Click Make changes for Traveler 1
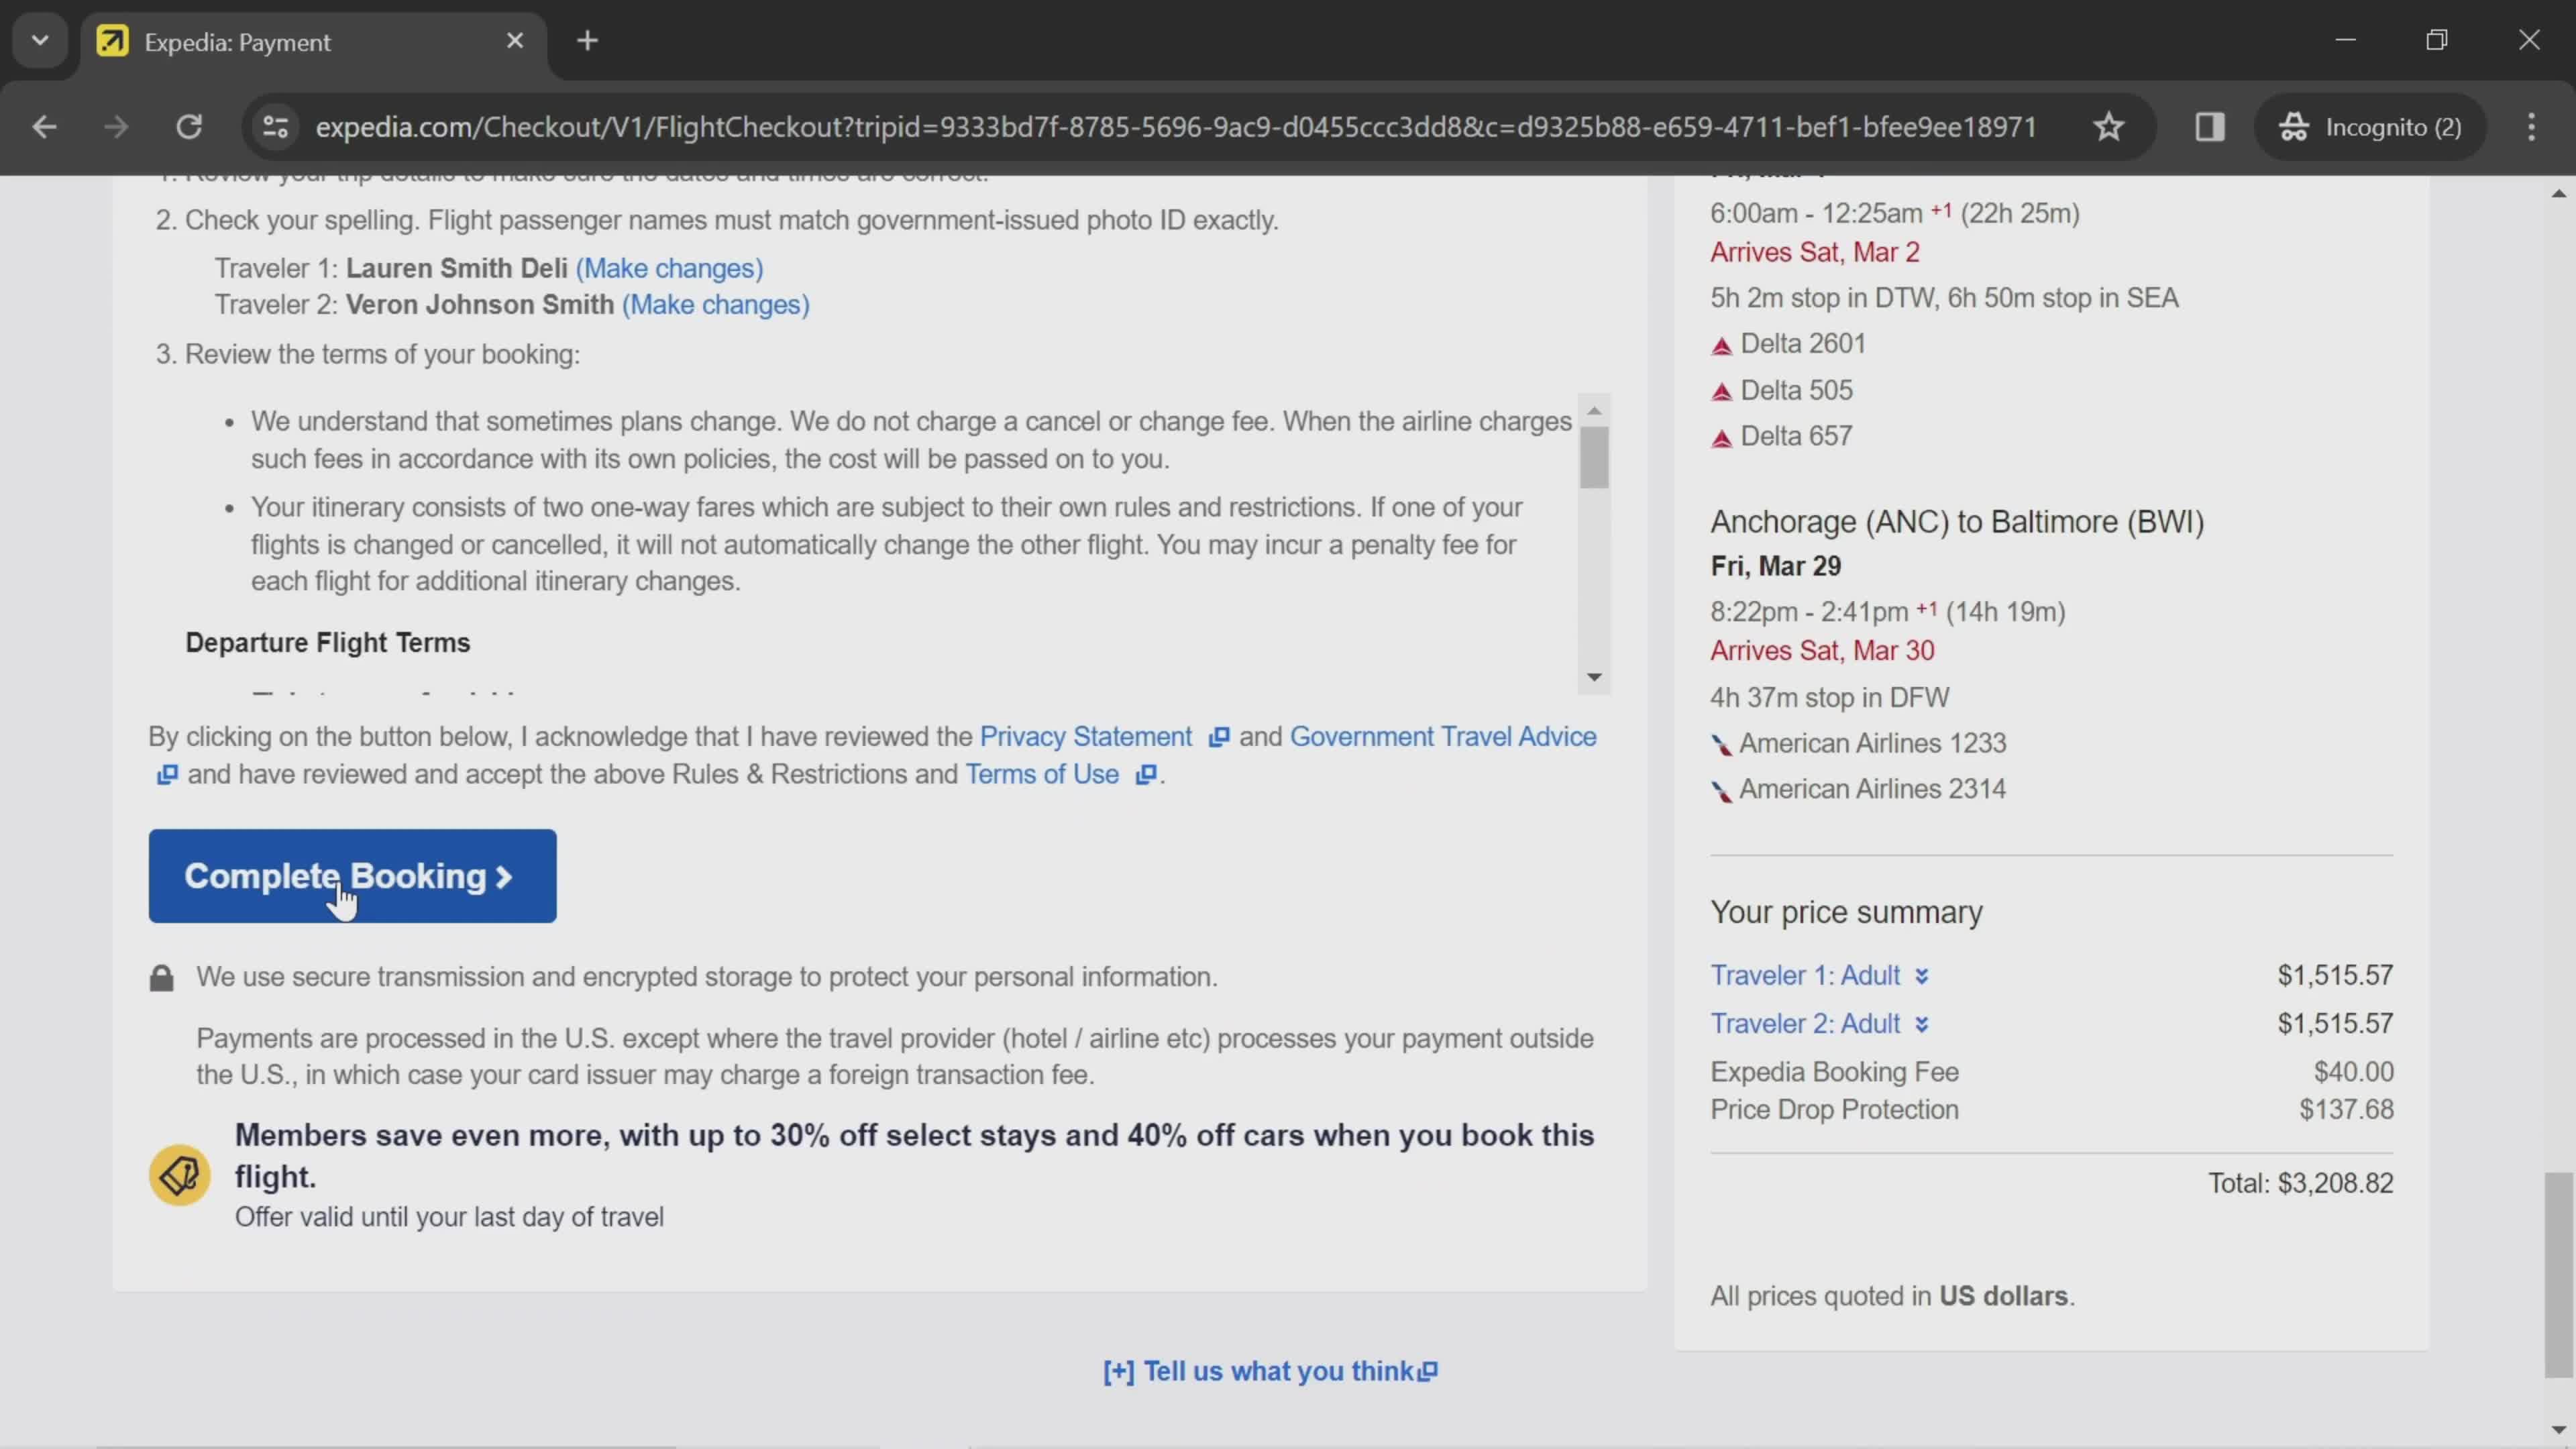2576x1449 pixels. (669, 267)
